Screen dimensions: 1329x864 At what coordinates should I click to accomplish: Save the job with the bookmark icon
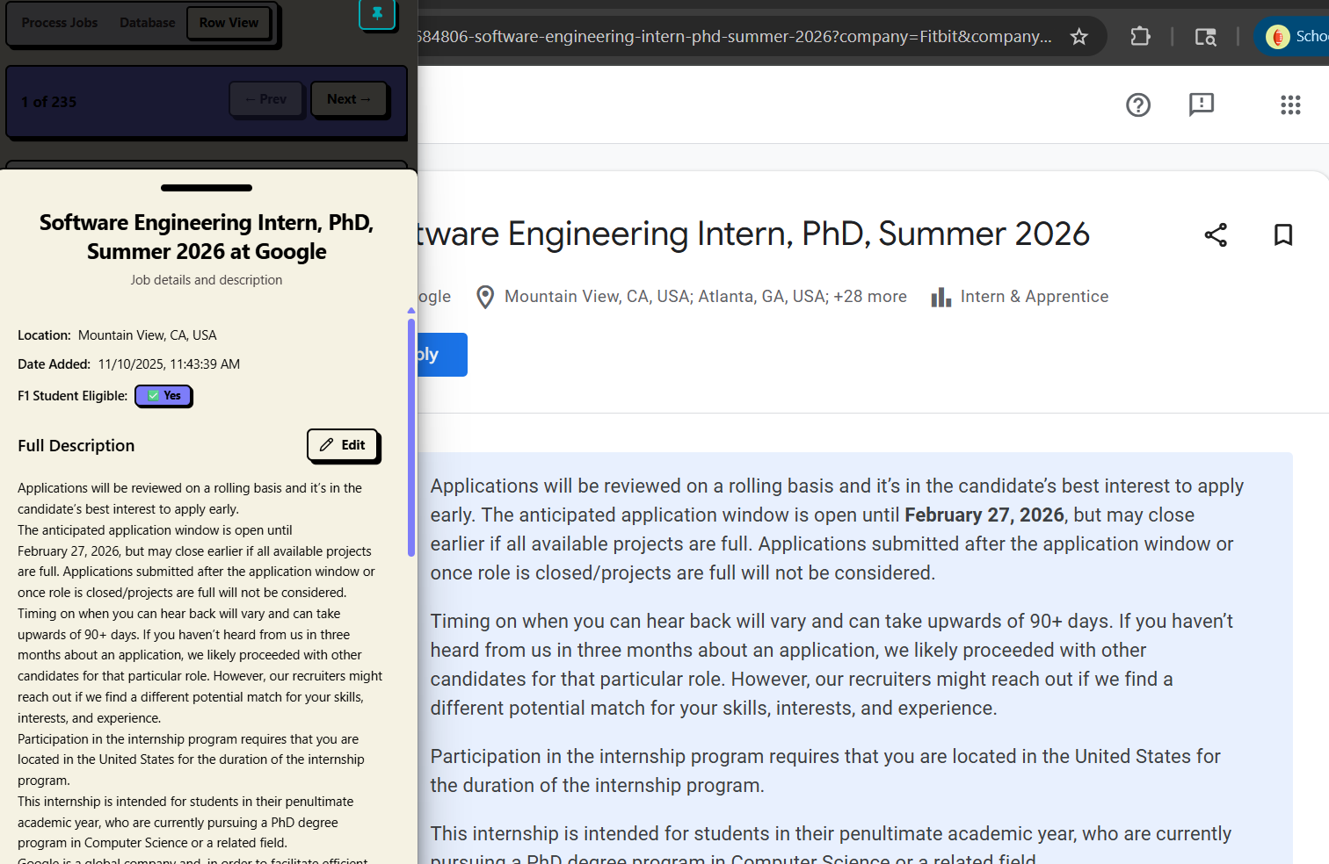[1282, 235]
